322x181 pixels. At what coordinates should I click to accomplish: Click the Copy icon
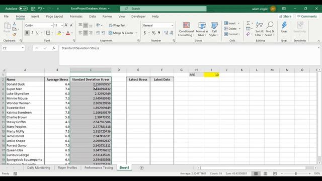tap(15, 29)
